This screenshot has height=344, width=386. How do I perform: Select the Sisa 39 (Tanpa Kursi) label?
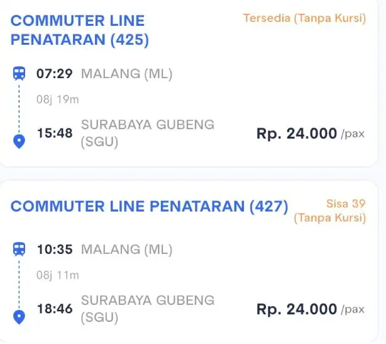[330, 210]
